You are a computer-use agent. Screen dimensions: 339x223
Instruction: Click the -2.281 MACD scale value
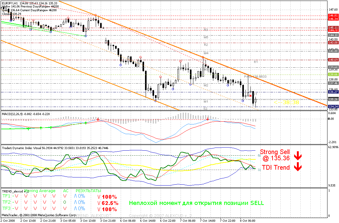coord(332,142)
